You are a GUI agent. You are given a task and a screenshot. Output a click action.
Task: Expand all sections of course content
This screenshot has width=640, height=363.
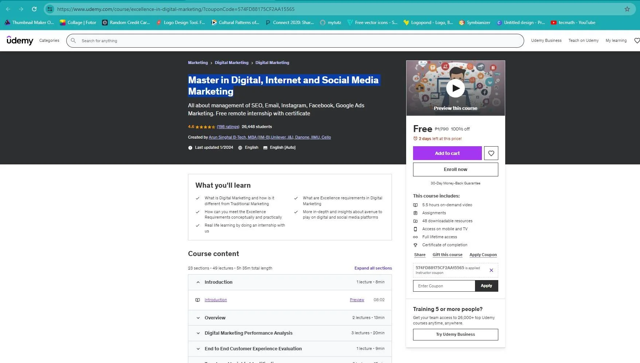point(373,268)
